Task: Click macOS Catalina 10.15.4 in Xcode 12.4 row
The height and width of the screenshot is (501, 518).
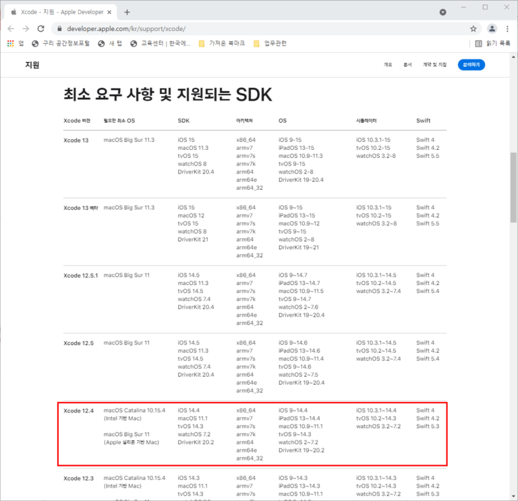Action: click(134, 411)
